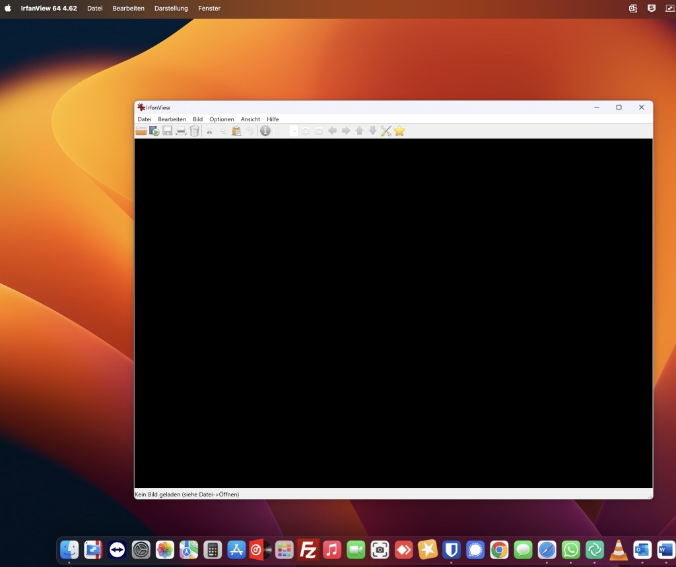Expand the zoom level dropdown in toolbar
The width and height of the screenshot is (676, 567).
pyautogui.click(x=294, y=131)
